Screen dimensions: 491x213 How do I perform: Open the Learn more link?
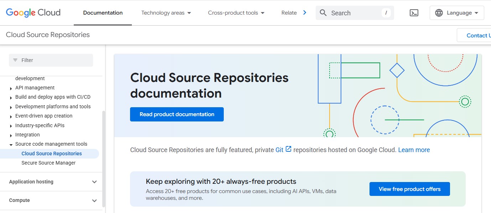pyautogui.click(x=414, y=150)
